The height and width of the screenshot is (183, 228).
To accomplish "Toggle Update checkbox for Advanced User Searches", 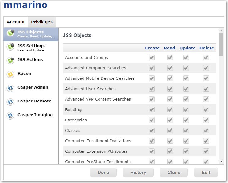I will tap(186, 89).
